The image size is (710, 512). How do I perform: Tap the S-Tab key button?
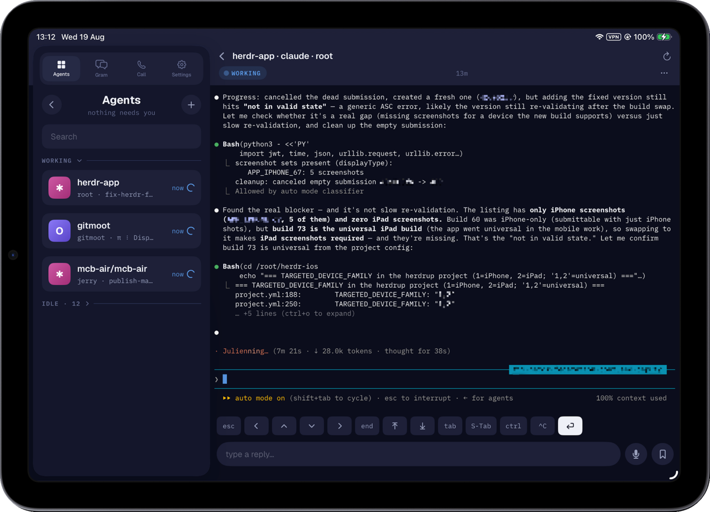pos(481,426)
